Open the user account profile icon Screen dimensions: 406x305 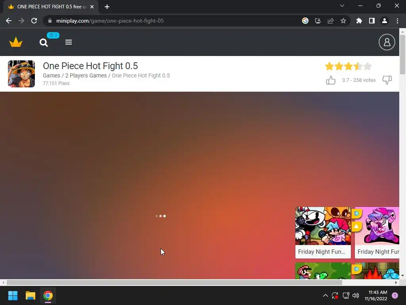coord(387,42)
